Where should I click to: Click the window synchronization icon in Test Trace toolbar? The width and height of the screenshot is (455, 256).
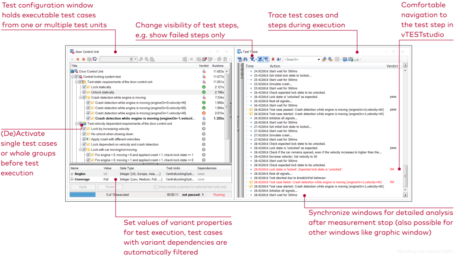point(345,59)
